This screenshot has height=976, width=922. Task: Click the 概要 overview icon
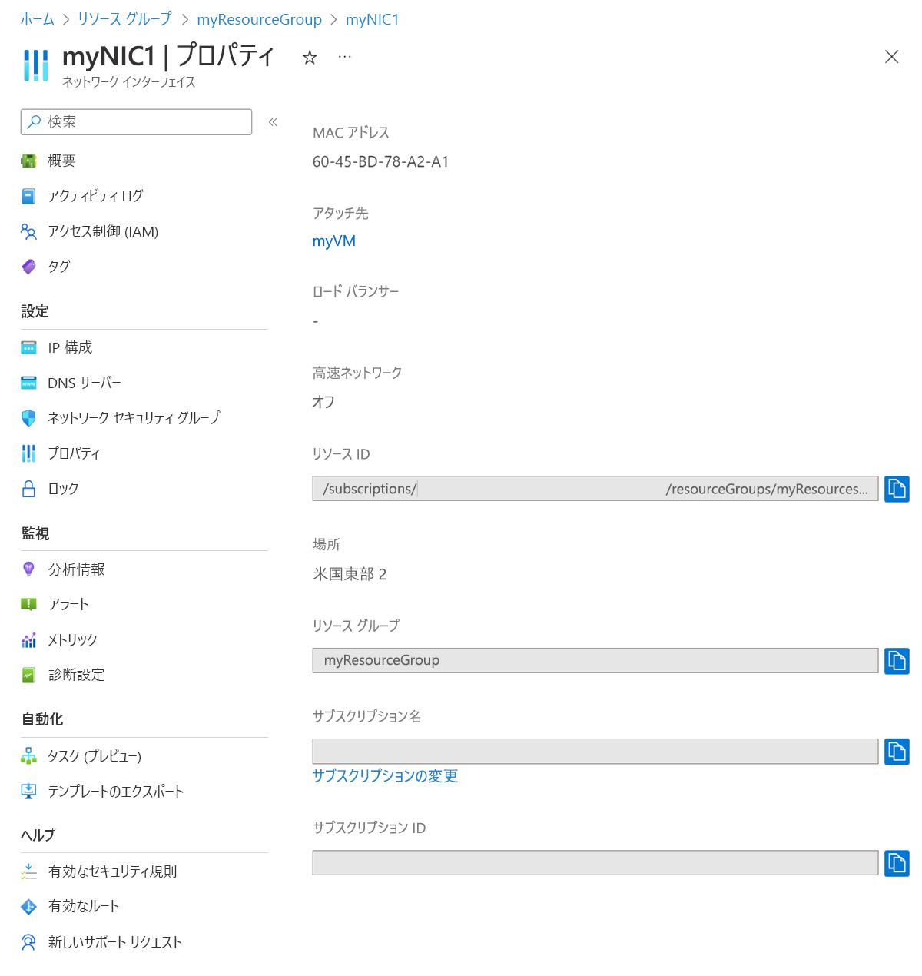click(x=28, y=161)
